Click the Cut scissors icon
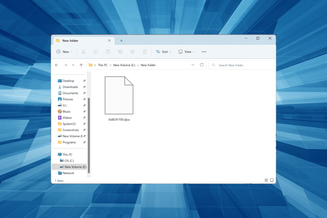 click(x=83, y=52)
